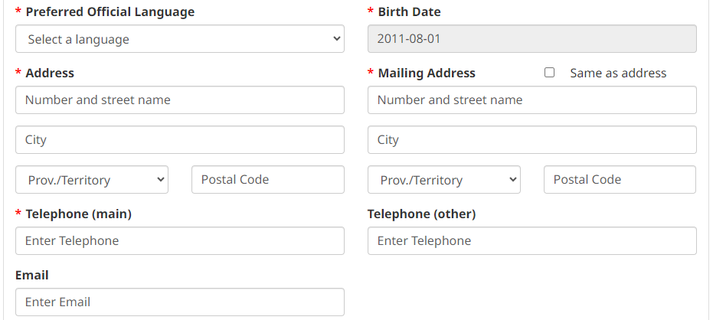This screenshot has height=320, width=713.
Task: Click the Birth Date field
Action: (531, 39)
